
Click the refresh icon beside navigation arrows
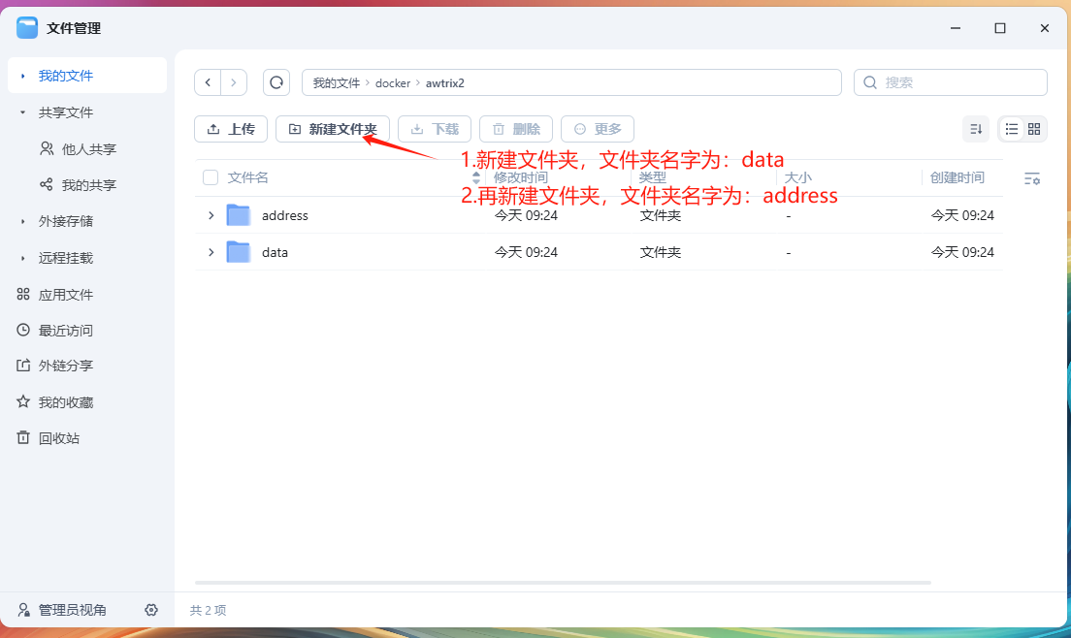click(x=276, y=82)
